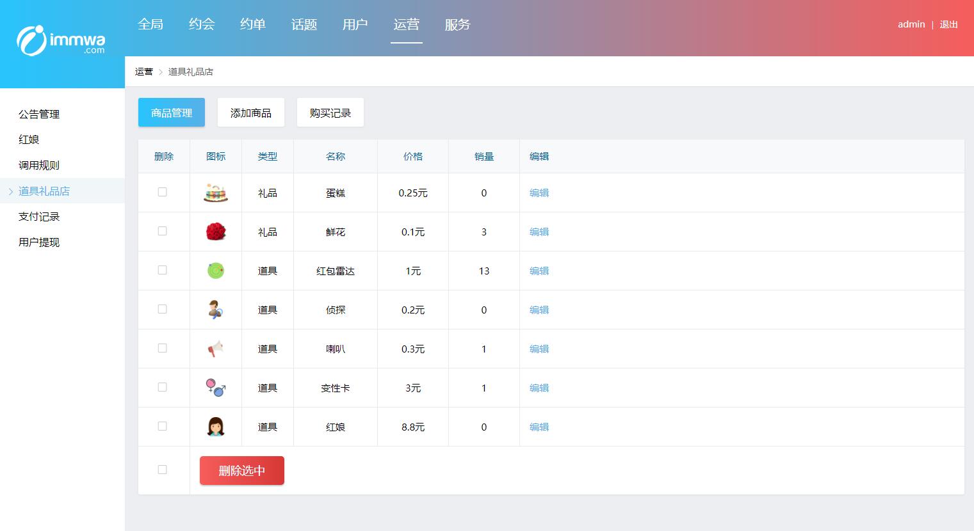Toggle the select-all checkbox beside 删除选中

click(163, 470)
